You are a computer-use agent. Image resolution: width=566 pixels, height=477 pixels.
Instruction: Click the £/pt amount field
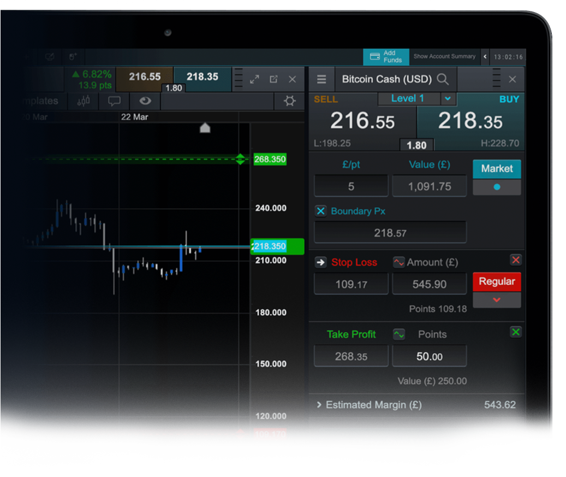click(x=351, y=186)
